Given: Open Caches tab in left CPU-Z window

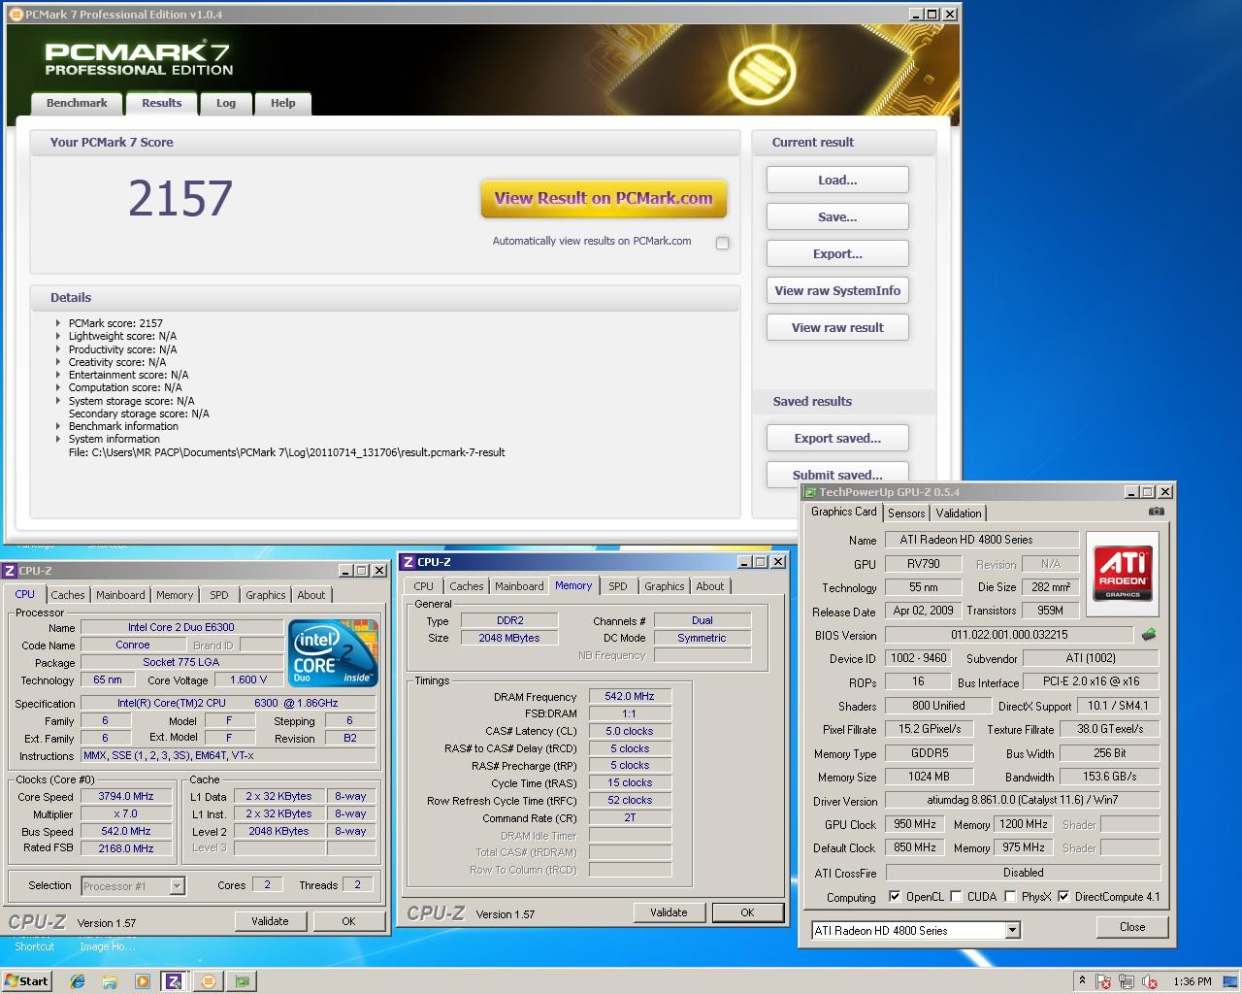Looking at the screenshot, I should (x=68, y=595).
